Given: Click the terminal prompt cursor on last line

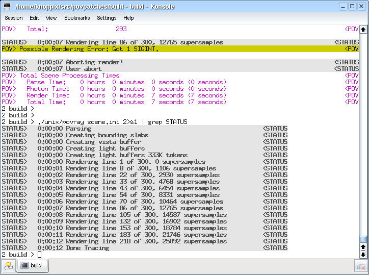Looking at the screenshot, I should (x=39, y=254).
